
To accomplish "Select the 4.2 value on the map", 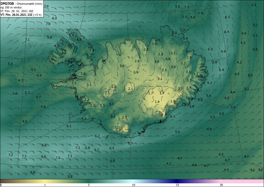I will pyautogui.click(x=239, y=63).
